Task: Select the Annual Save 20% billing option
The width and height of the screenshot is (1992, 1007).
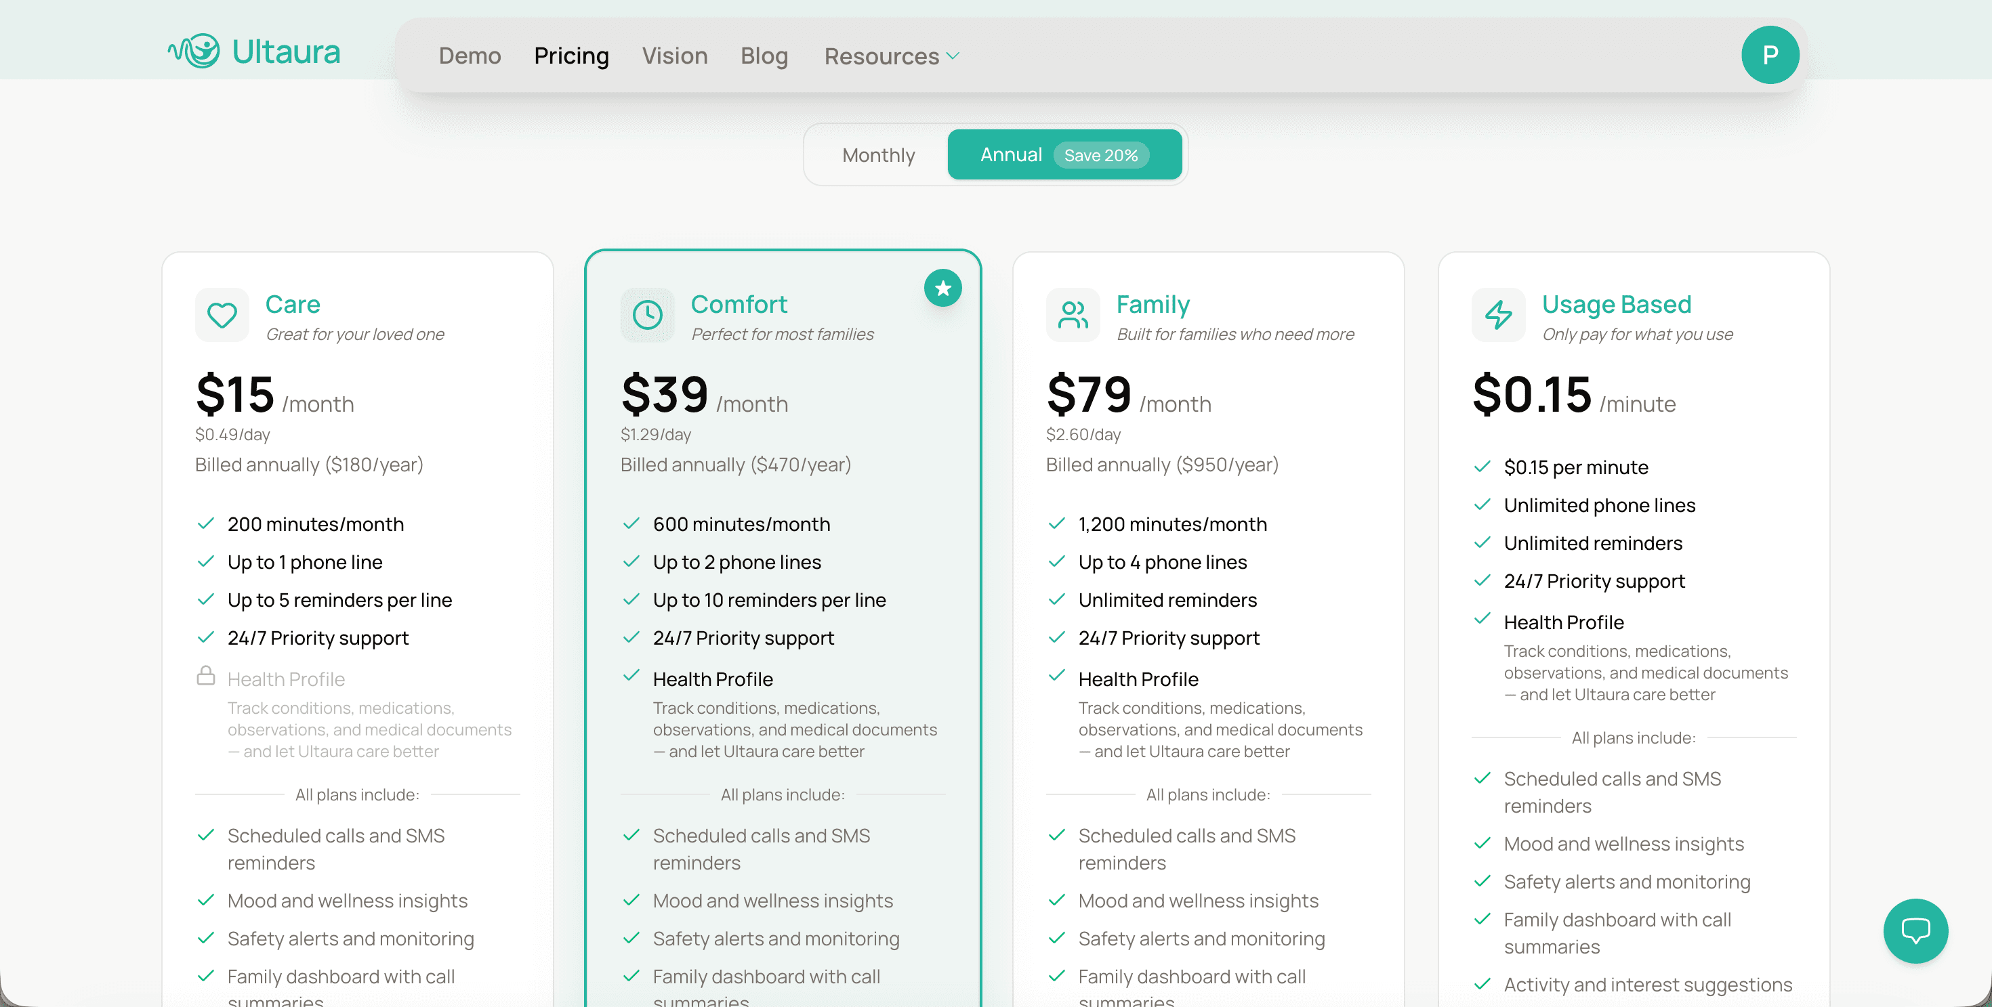Action: click(1065, 154)
